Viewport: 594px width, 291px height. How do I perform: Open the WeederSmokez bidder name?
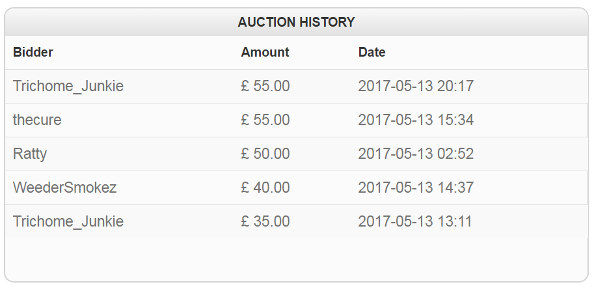coord(64,187)
